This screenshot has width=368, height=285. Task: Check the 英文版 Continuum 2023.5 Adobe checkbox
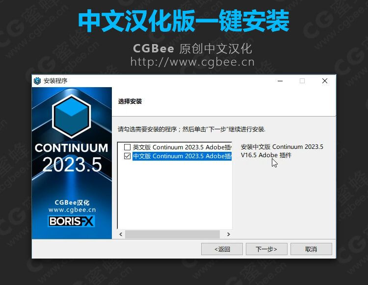click(127, 147)
